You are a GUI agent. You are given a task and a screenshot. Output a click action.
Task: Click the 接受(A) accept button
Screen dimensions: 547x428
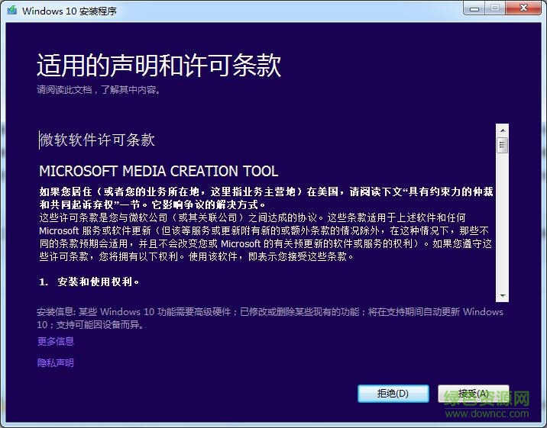(x=474, y=394)
